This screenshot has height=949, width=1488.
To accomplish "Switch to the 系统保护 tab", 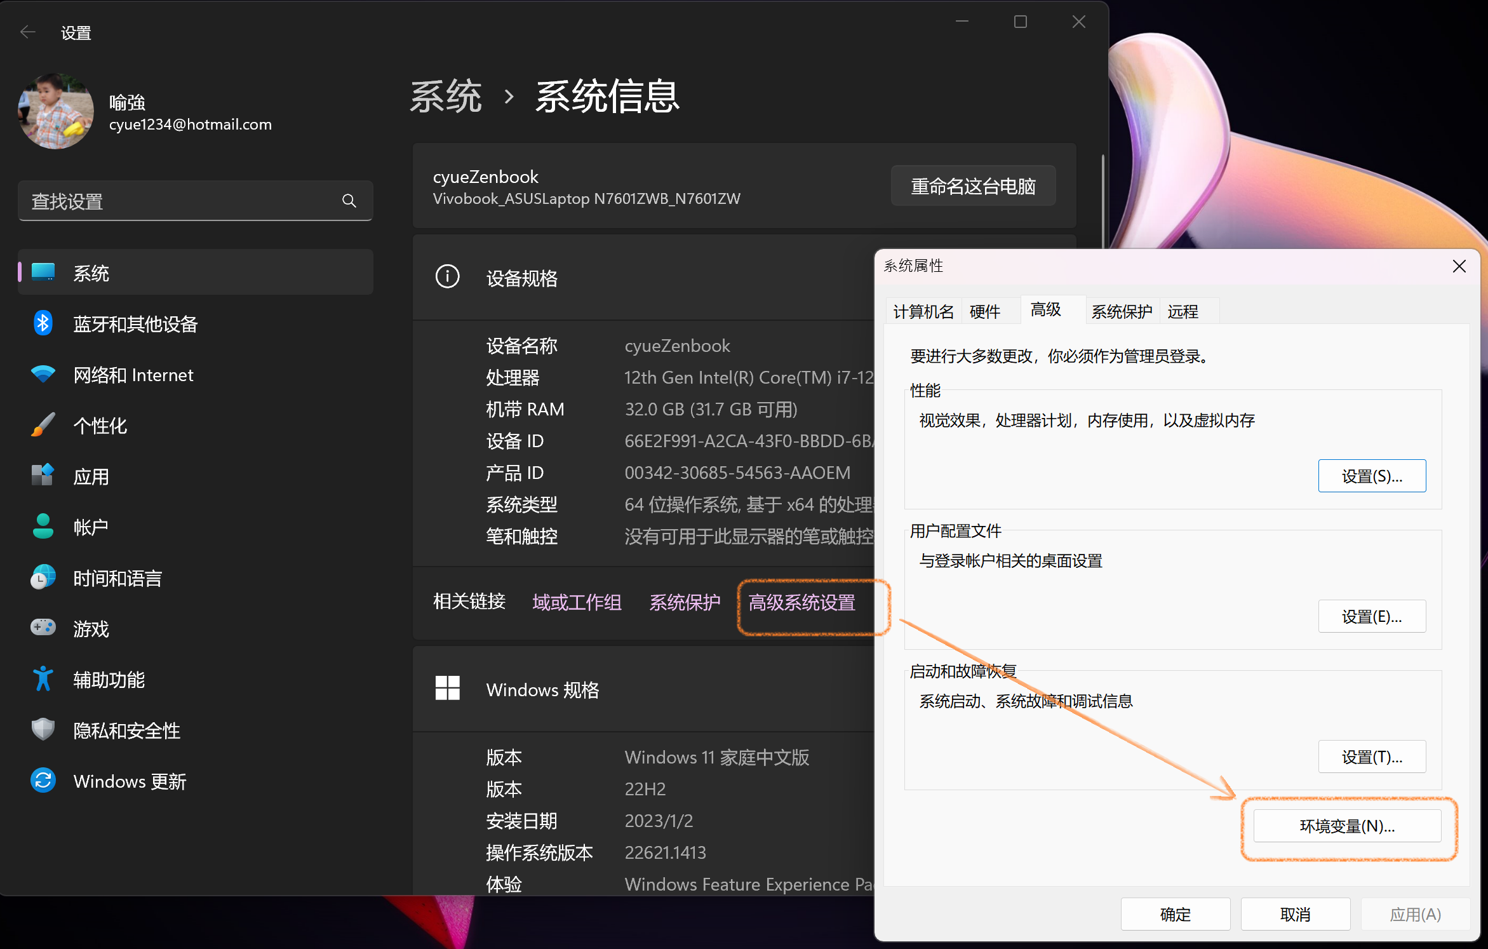I will click(x=1122, y=311).
